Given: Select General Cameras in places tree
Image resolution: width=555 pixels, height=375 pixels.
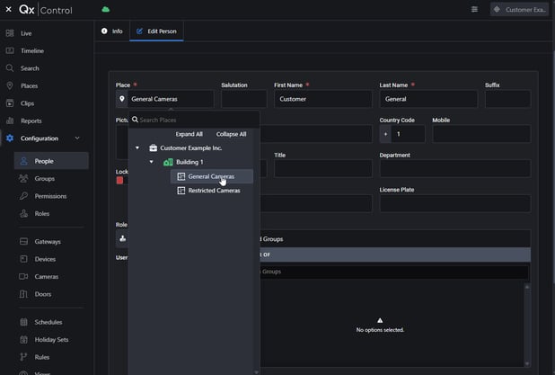Looking at the screenshot, I should [x=212, y=176].
